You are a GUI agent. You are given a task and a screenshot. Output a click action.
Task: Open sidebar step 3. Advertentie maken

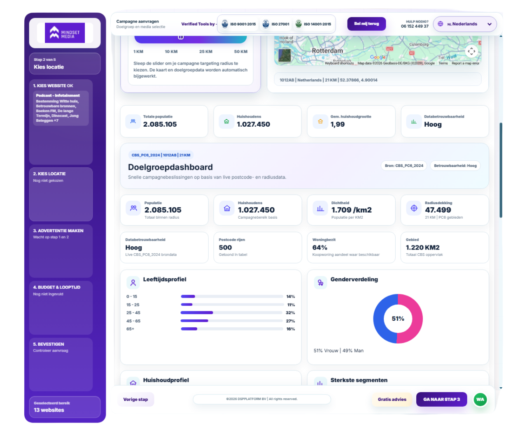(61, 251)
